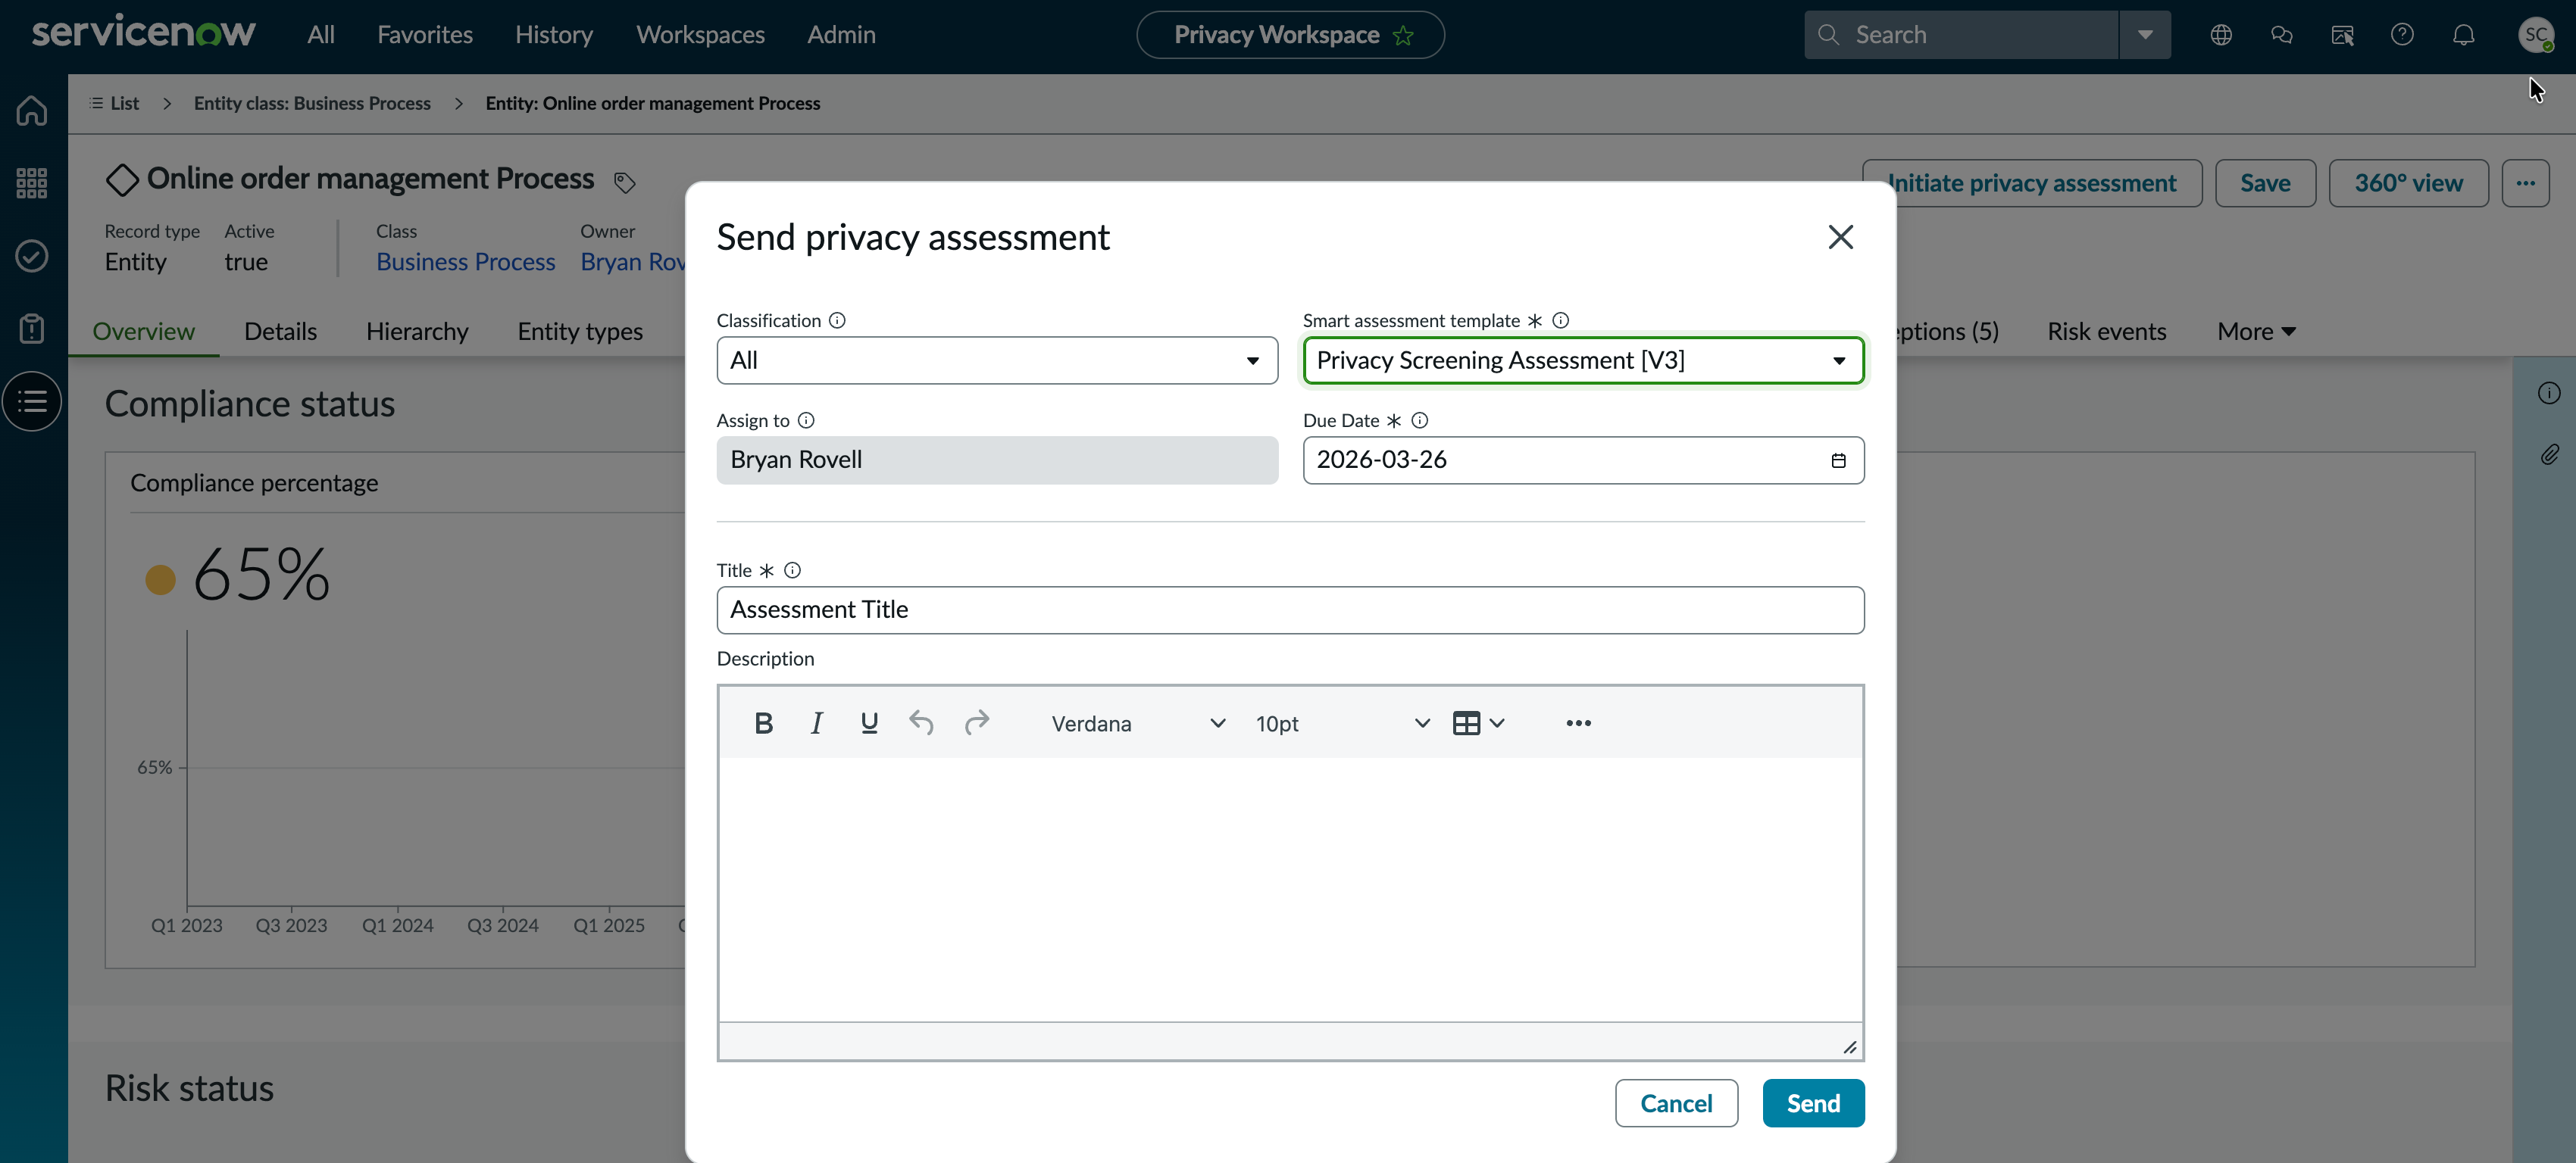Open the 10pt font size dropdown
The height and width of the screenshot is (1163, 2576).
1340,722
